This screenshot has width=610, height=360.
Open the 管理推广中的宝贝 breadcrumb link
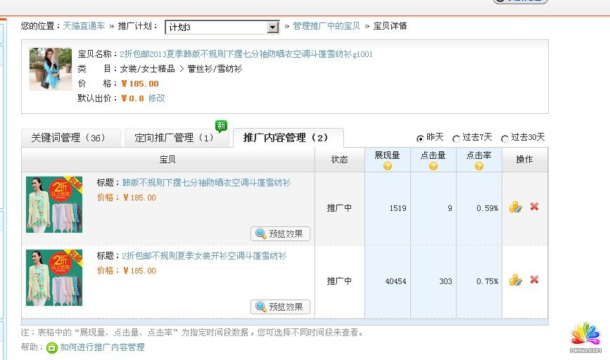(x=326, y=26)
